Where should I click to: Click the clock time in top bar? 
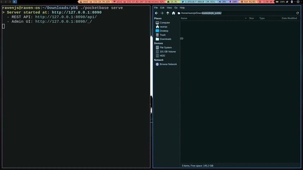(x=266, y=2)
